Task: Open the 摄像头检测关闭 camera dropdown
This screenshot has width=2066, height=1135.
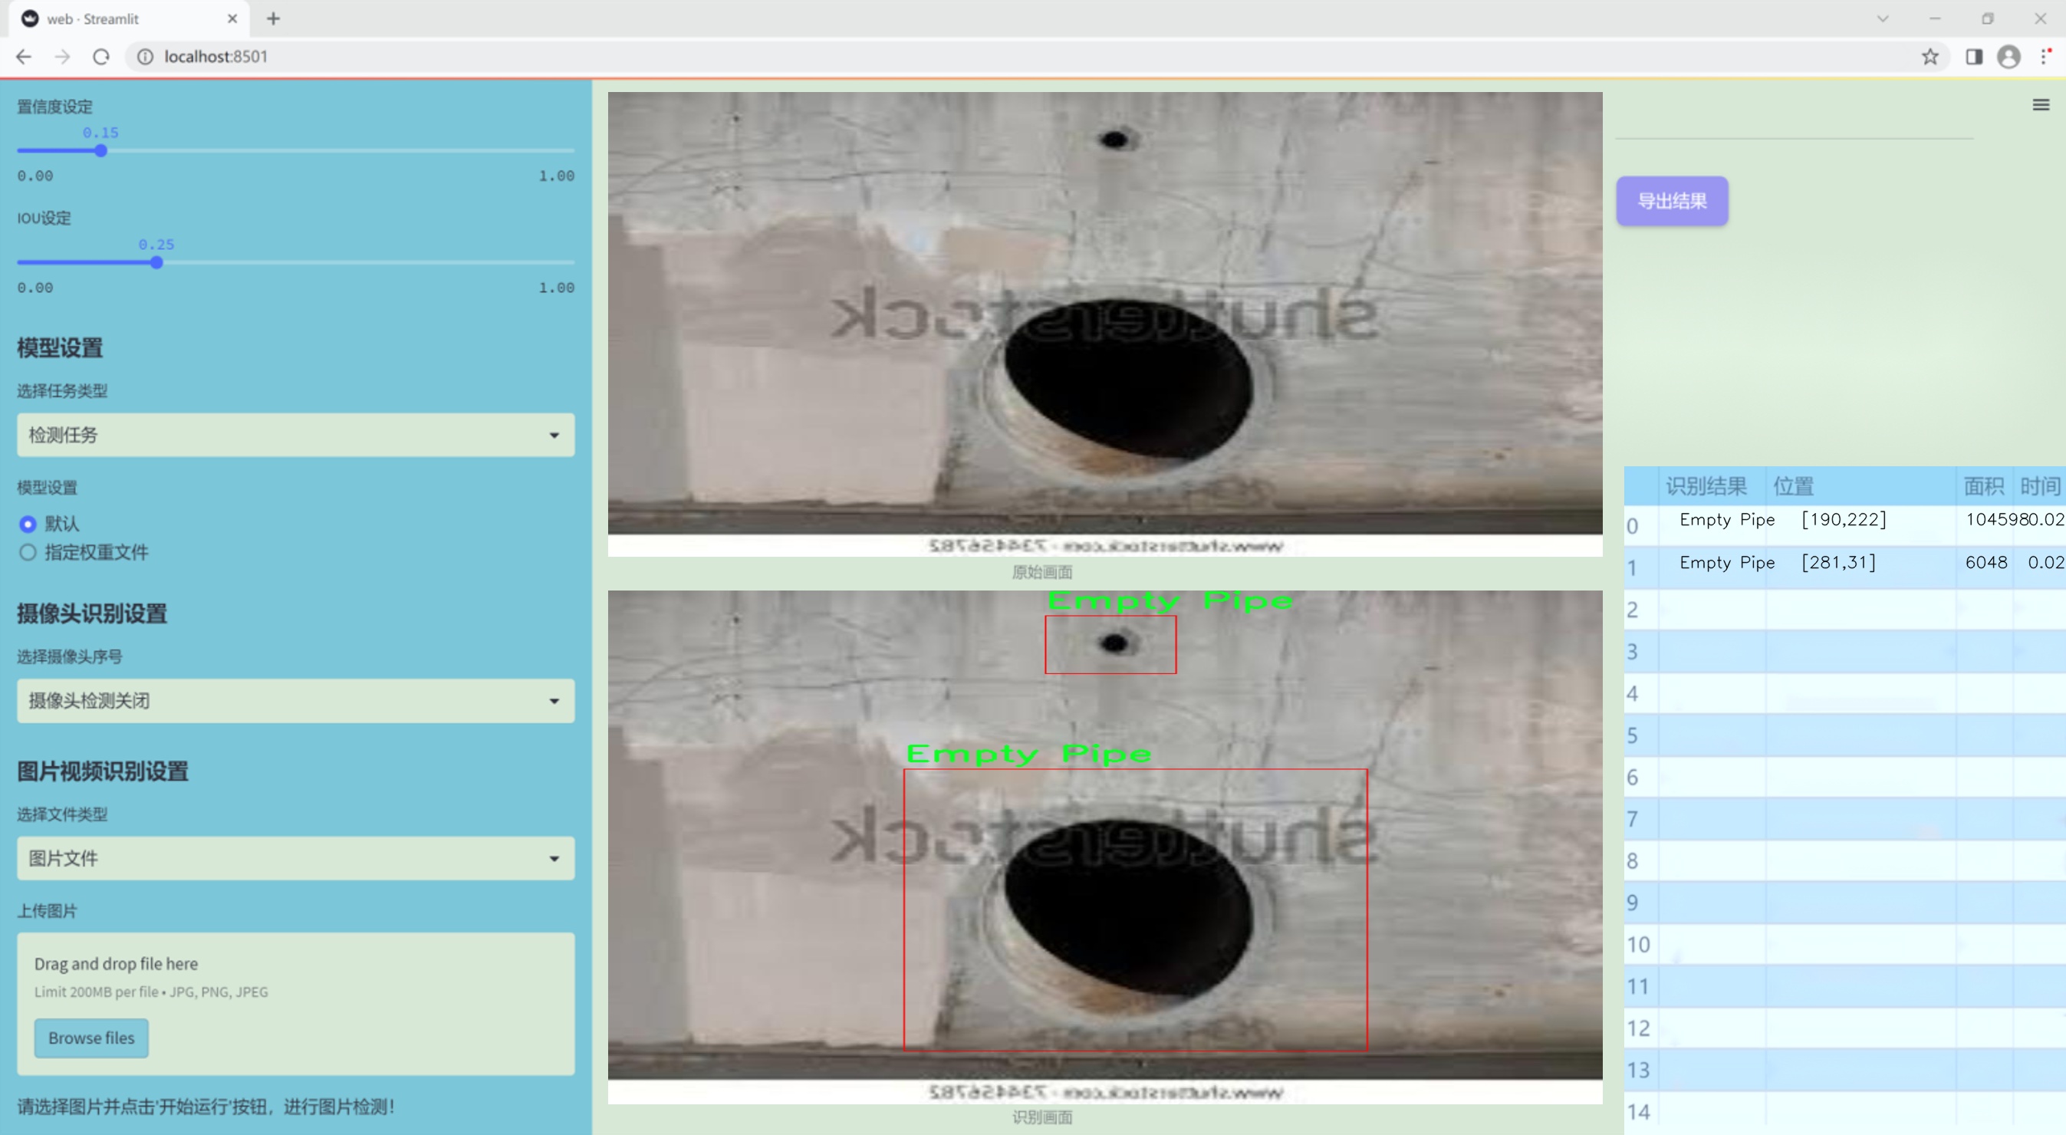Action: [295, 700]
